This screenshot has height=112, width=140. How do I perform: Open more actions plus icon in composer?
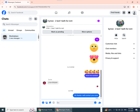pyautogui.click(x=43, y=103)
